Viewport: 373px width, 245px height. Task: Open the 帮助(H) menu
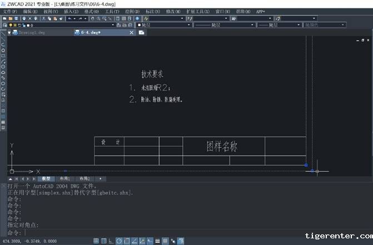pos(243,11)
